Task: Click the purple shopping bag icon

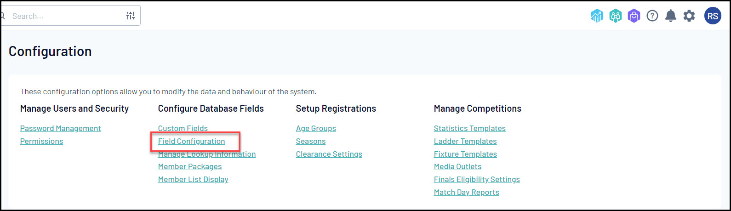Action: 634,16
